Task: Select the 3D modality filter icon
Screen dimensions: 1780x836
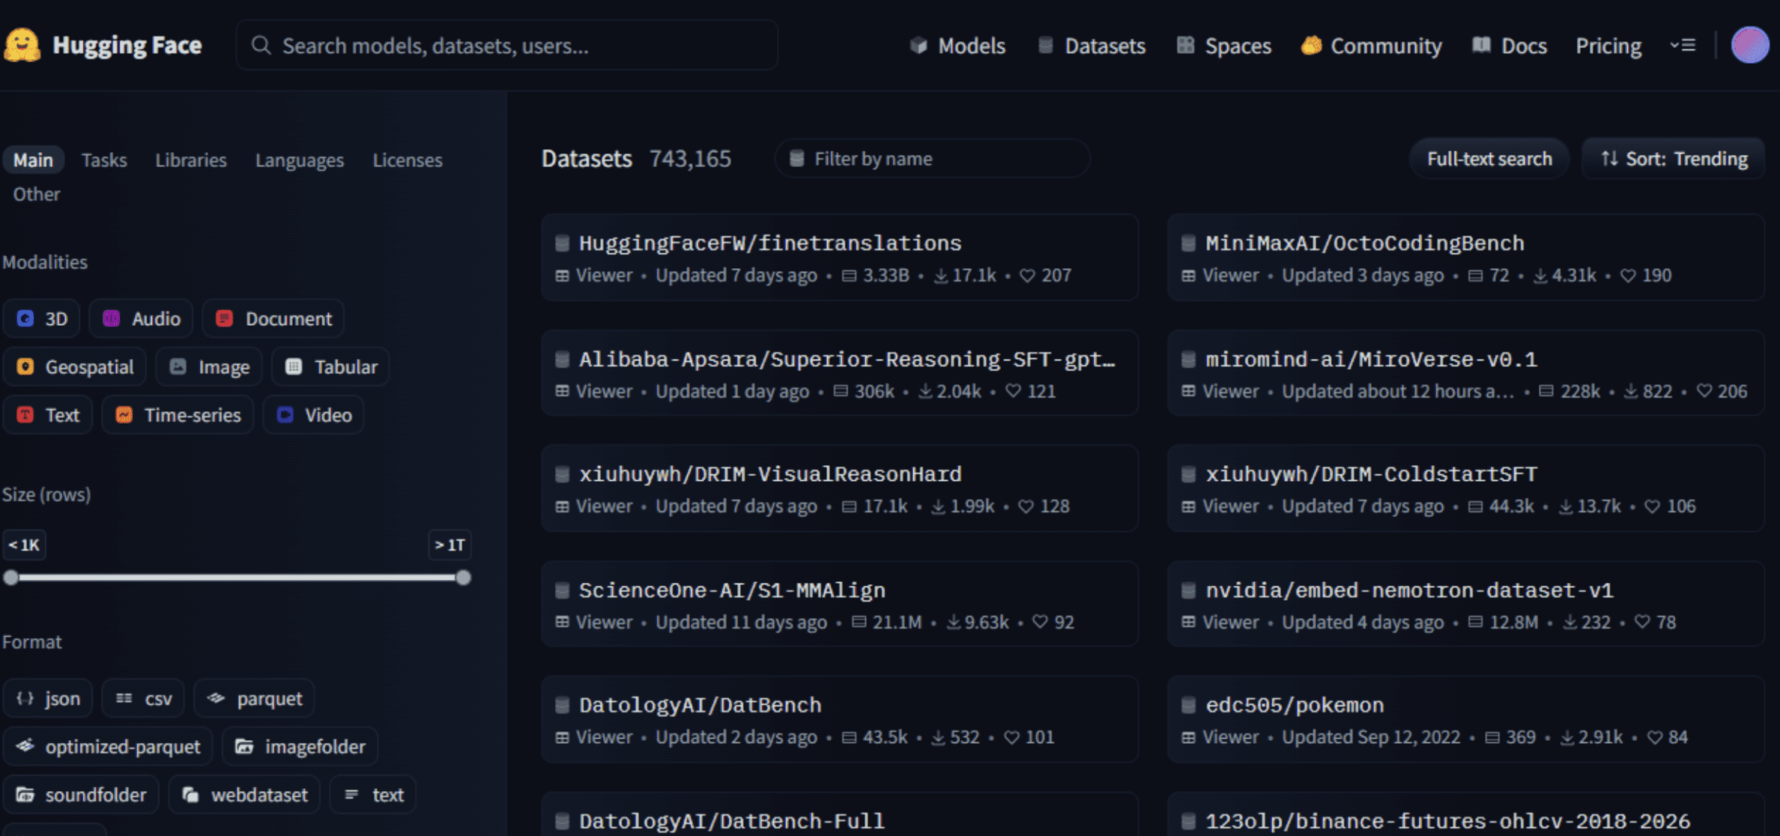Action: 25,318
